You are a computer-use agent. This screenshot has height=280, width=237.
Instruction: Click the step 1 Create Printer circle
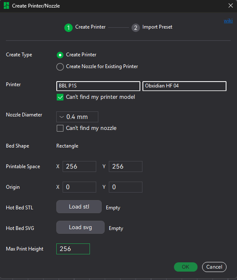point(68,28)
